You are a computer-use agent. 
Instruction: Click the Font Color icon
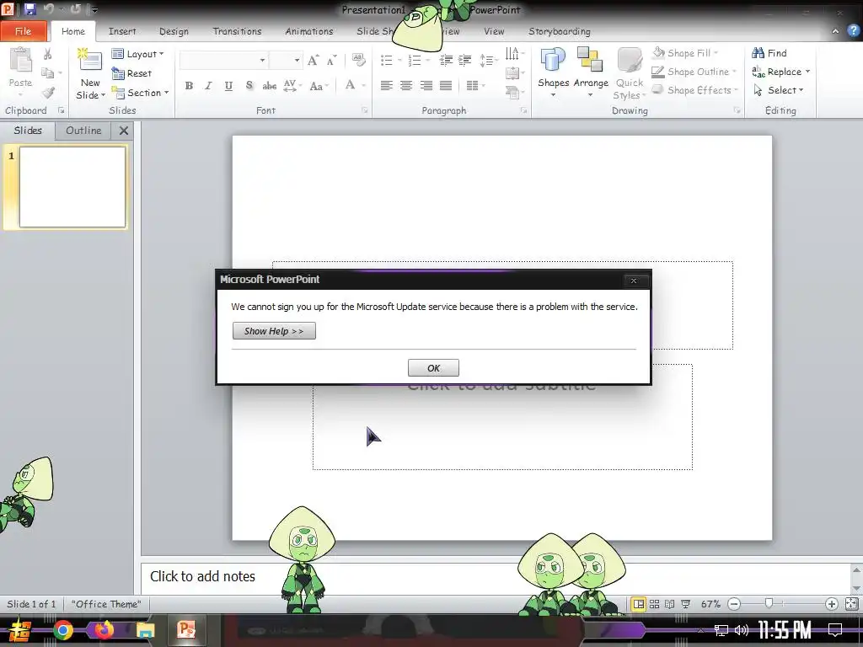pyautogui.click(x=350, y=85)
